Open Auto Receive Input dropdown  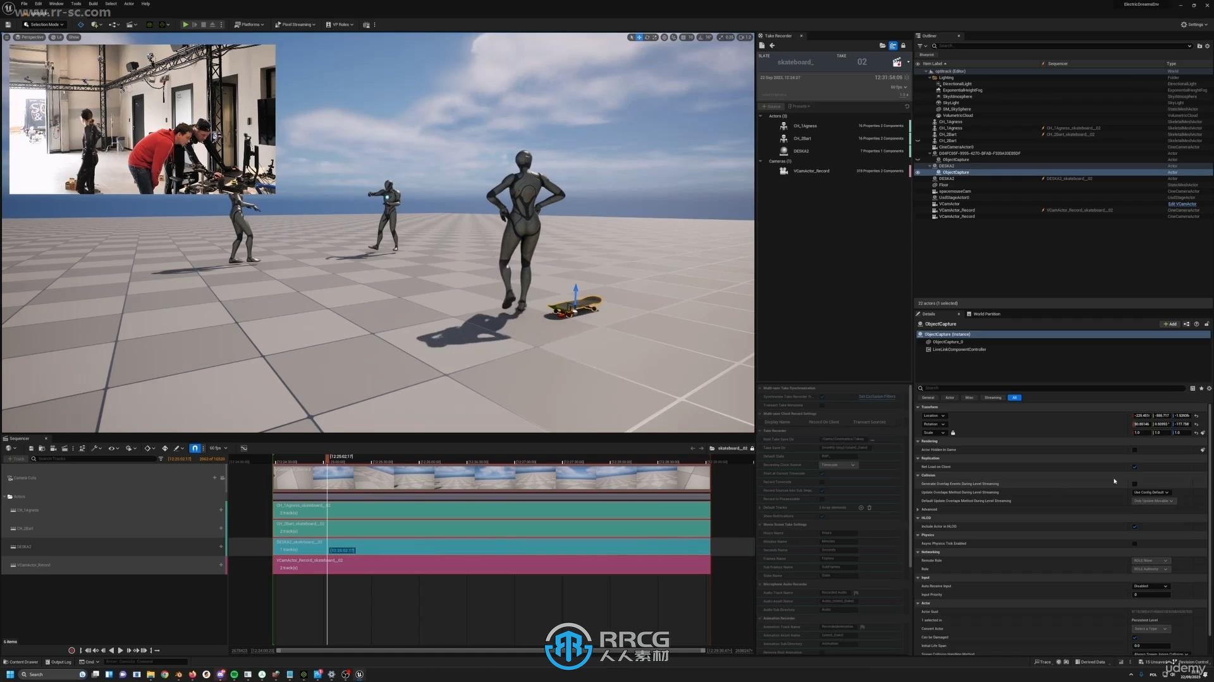click(1150, 586)
